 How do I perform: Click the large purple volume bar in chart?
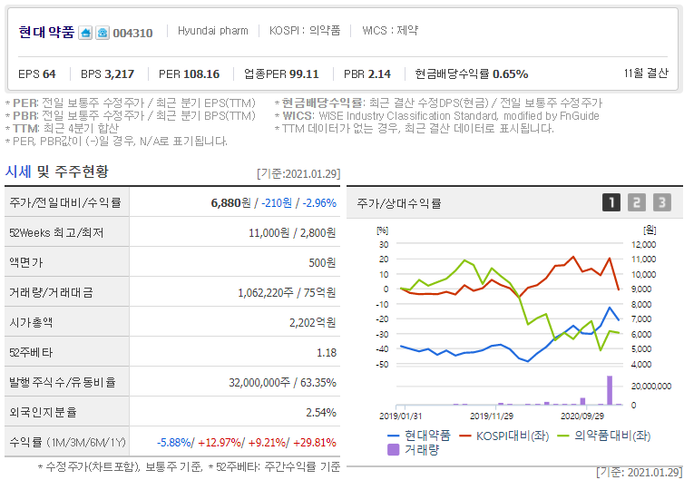tap(610, 390)
